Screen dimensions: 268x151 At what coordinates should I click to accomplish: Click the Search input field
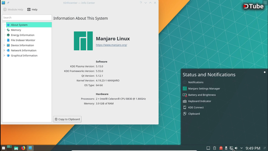click(27, 18)
